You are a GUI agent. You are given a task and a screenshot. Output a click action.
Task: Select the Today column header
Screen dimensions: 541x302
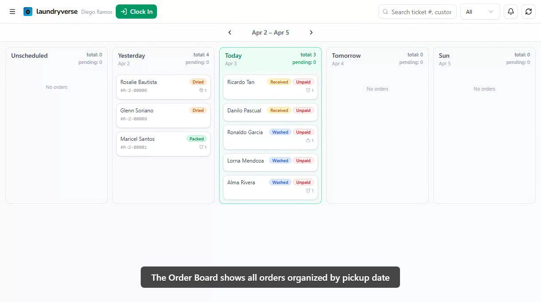(234, 56)
